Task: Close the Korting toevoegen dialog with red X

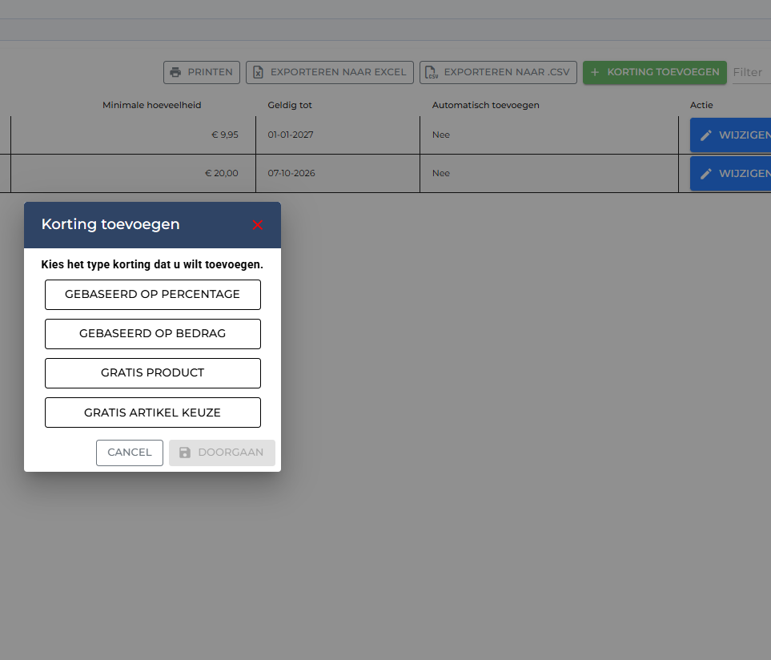Action: [x=257, y=225]
